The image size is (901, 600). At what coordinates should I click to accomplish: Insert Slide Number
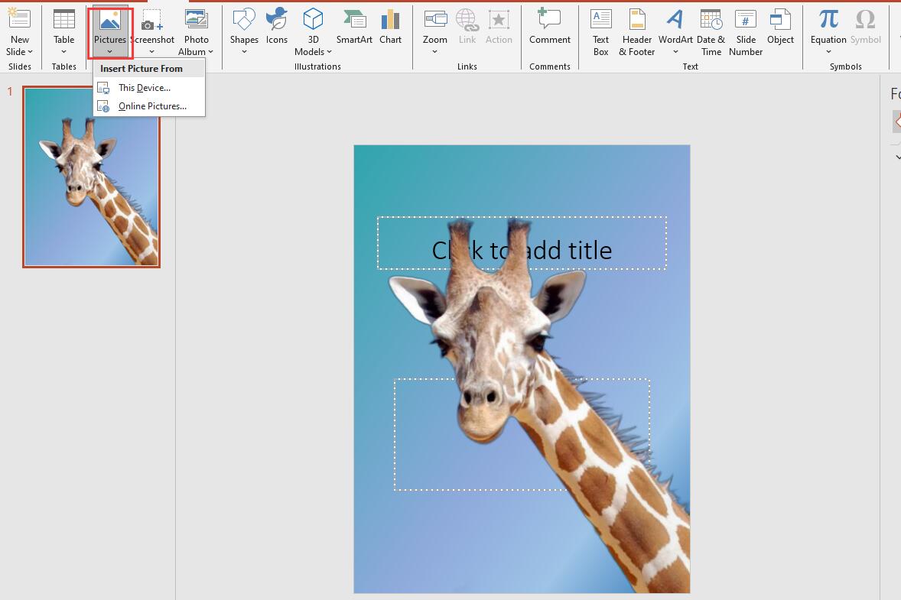click(746, 32)
